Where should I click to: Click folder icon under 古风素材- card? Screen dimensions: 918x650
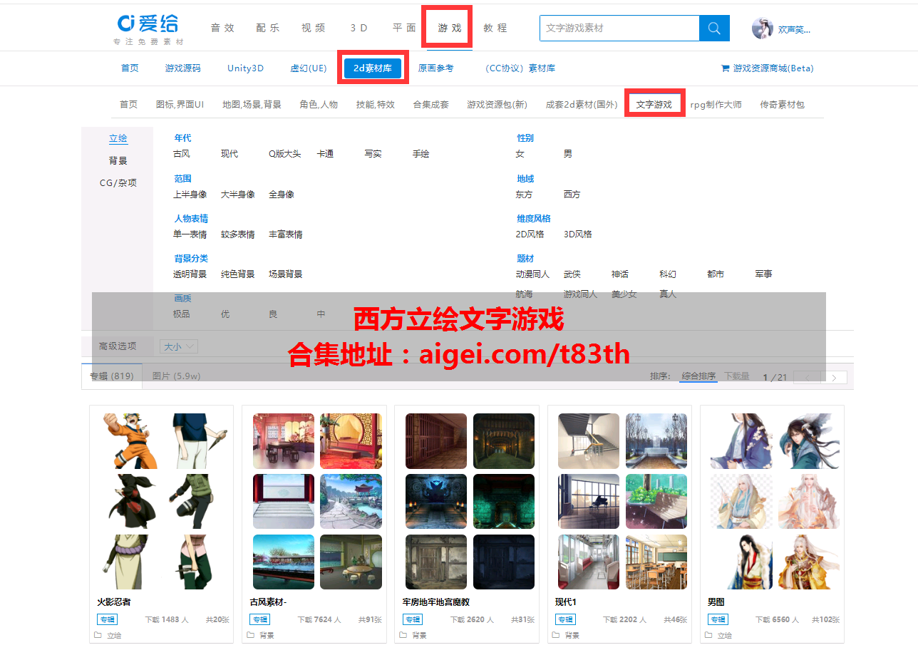pyautogui.click(x=251, y=634)
